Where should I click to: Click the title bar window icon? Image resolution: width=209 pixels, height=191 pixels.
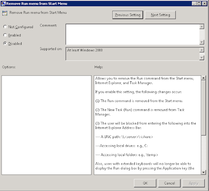3,4
